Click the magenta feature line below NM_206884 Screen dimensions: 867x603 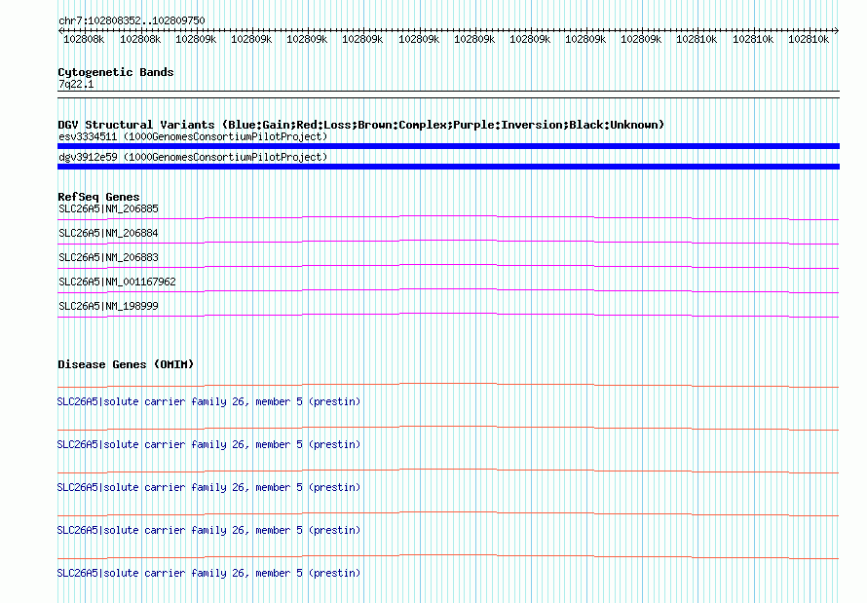pos(448,243)
